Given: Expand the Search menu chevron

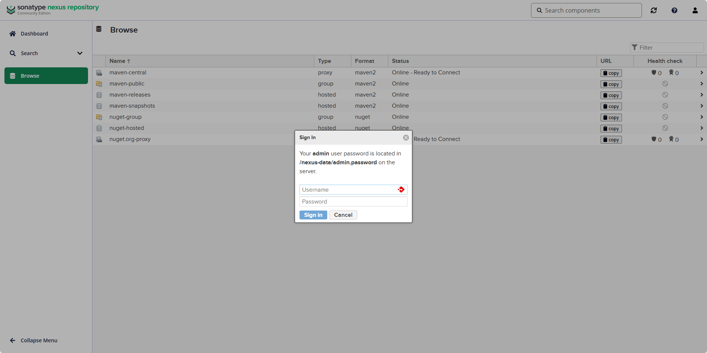Looking at the screenshot, I should (x=80, y=53).
